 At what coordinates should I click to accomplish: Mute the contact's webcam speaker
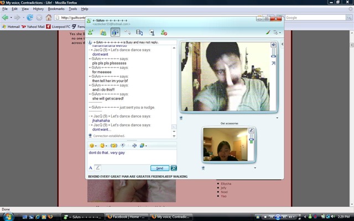(x=273, y=45)
